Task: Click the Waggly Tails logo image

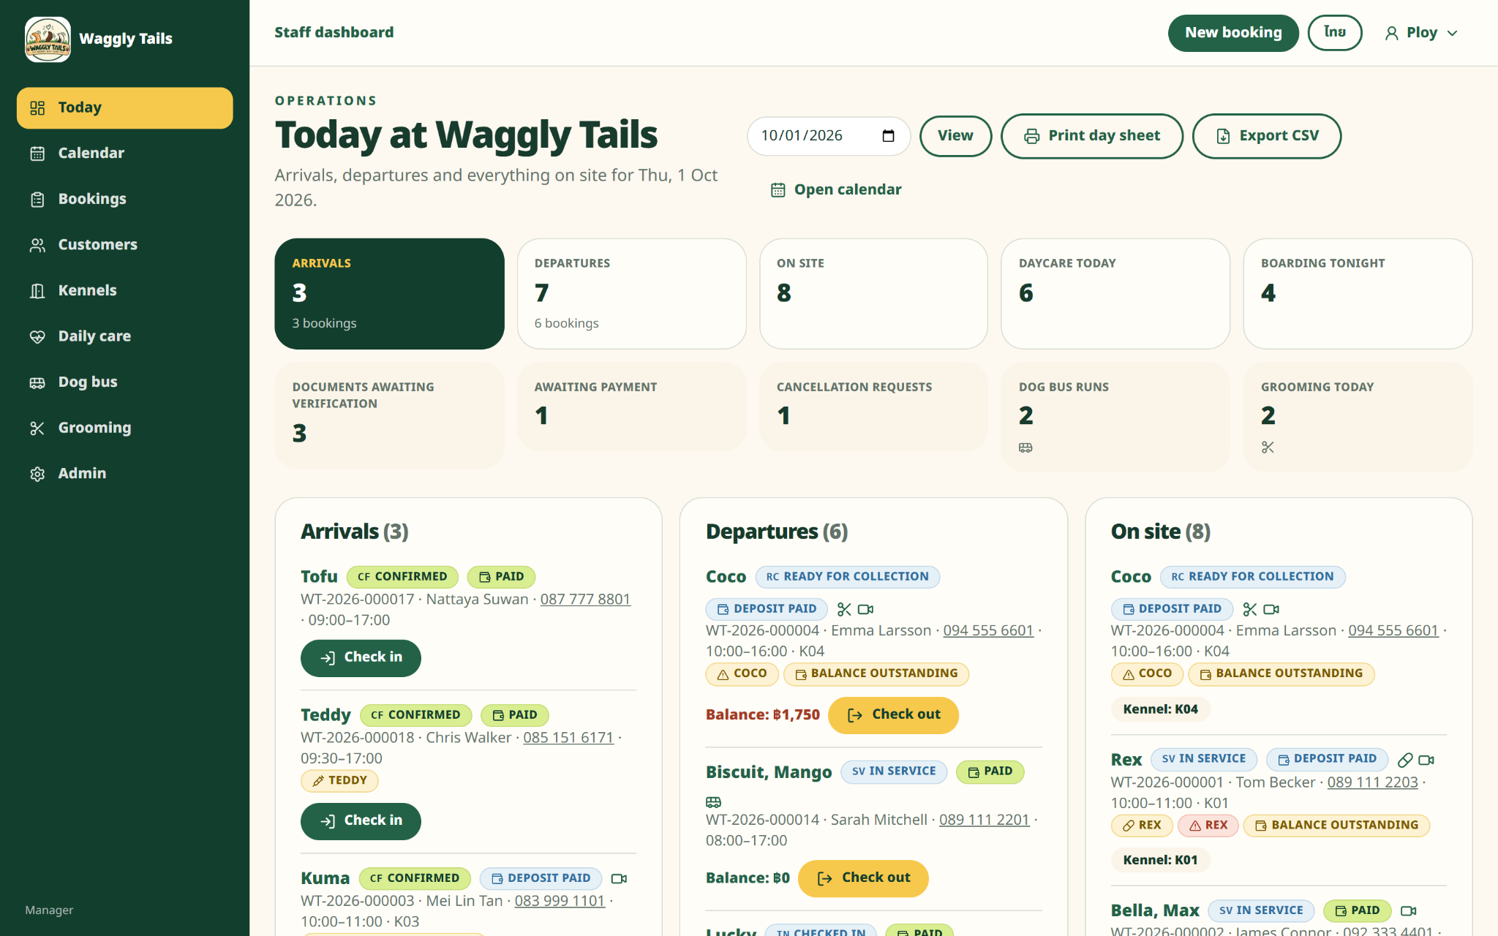Action: (x=48, y=39)
